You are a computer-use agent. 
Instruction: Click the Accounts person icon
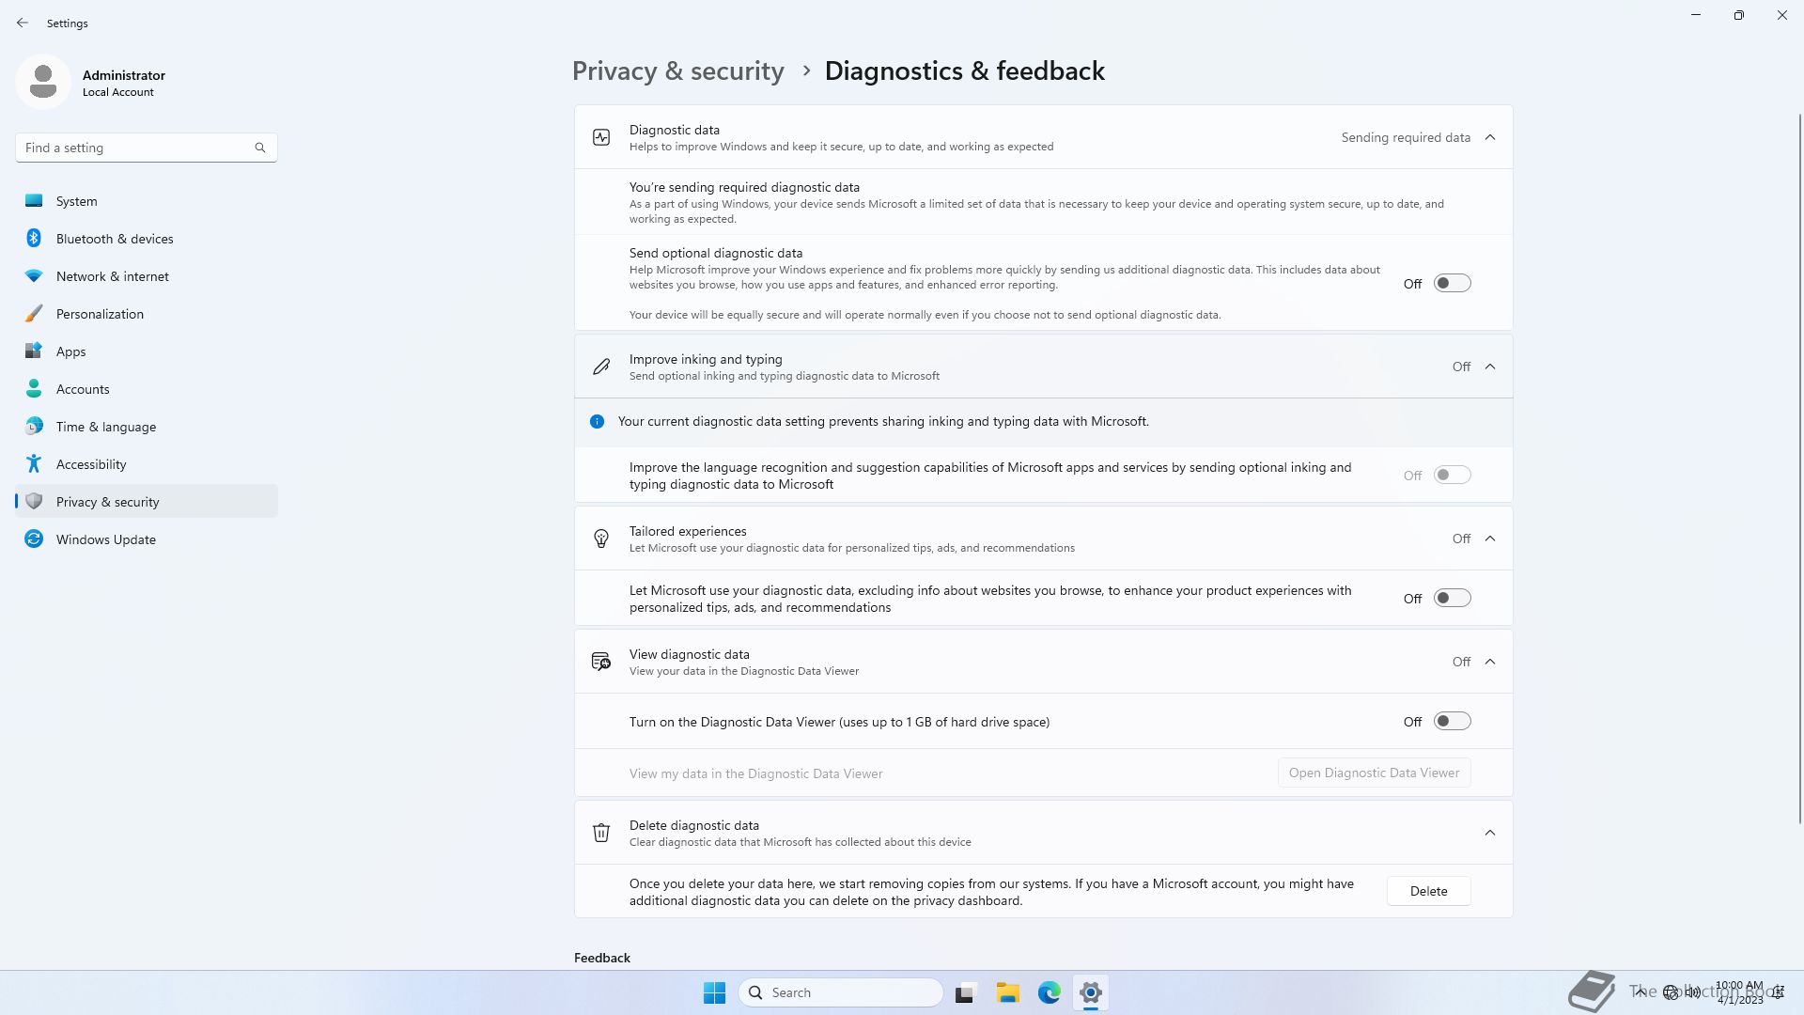[x=34, y=389]
